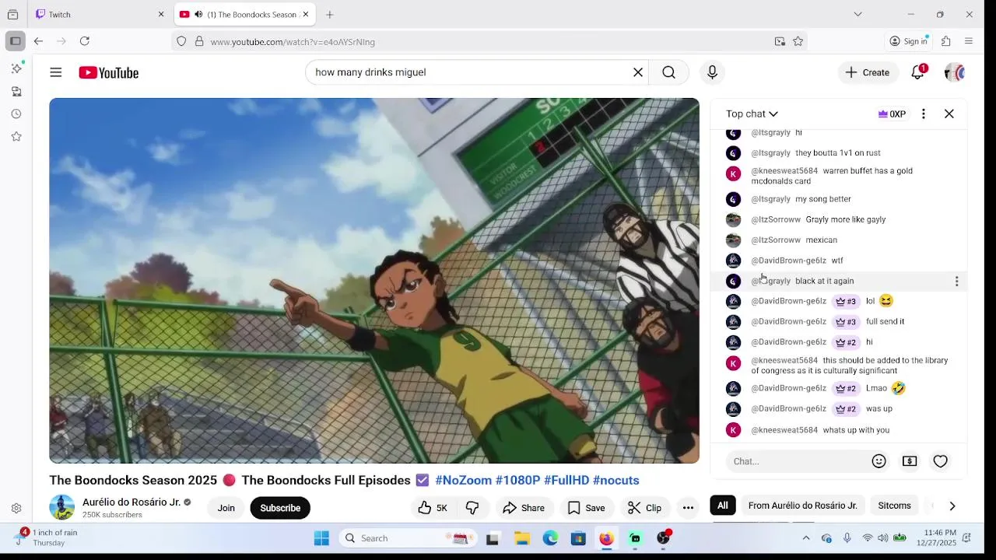Close the Boondocks YouTube tab
Viewport: 996px width, 560px height.
[306, 14]
